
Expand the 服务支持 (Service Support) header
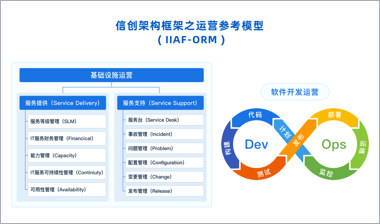click(160, 103)
